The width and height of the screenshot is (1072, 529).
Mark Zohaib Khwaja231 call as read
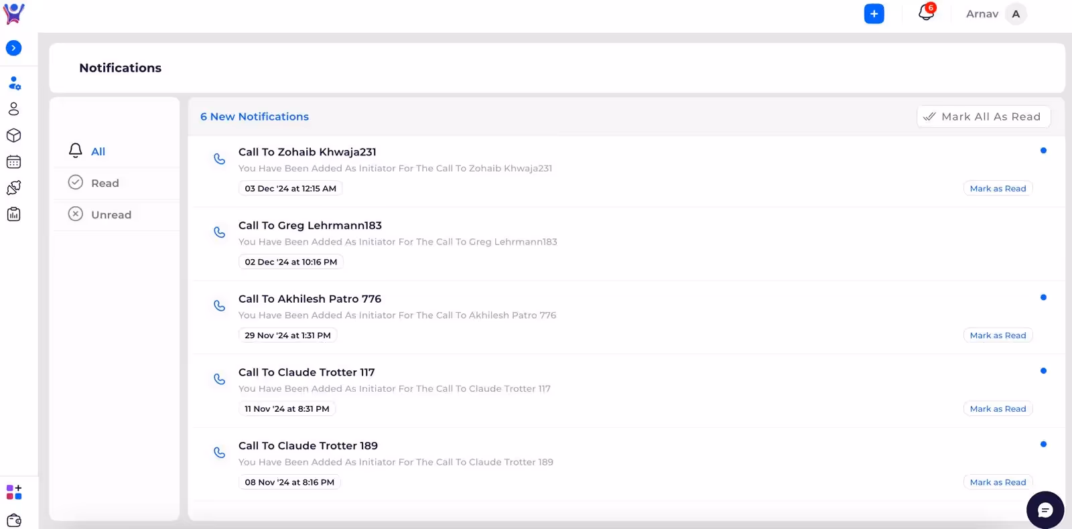pos(998,188)
